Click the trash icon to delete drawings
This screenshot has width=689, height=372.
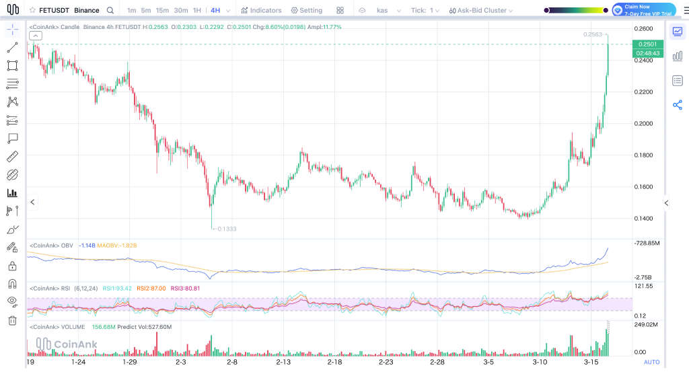(x=12, y=320)
